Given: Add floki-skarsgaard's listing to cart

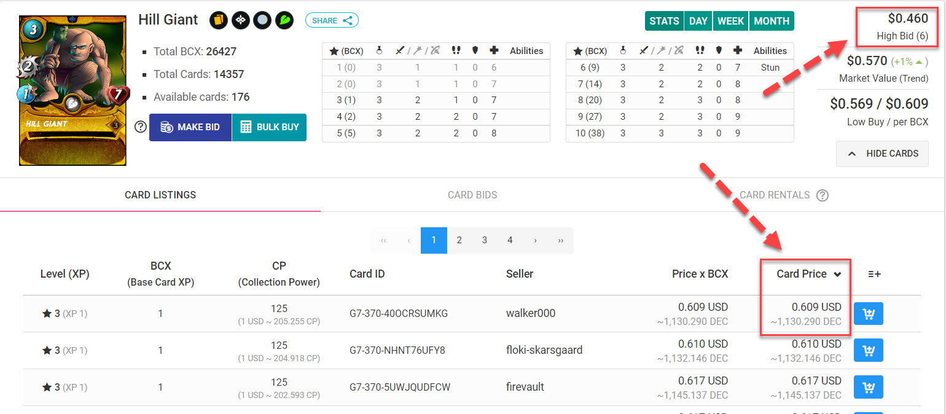Looking at the screenshot, I should pyautogui.click(x=869, y=350).
